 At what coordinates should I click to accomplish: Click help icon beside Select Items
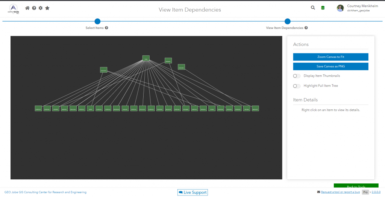tap(107, 28)
